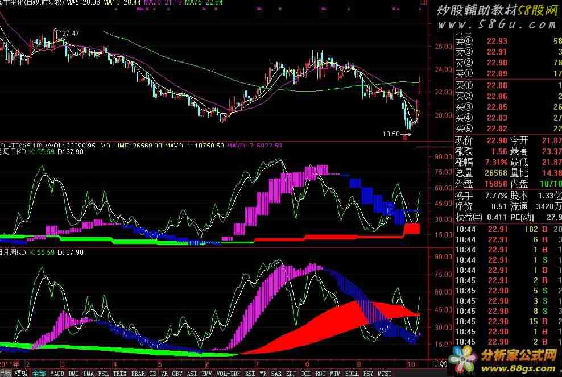This screenshot has width=562, height=377.
Task: Click the 日线 period label
Action: point(440,363)
